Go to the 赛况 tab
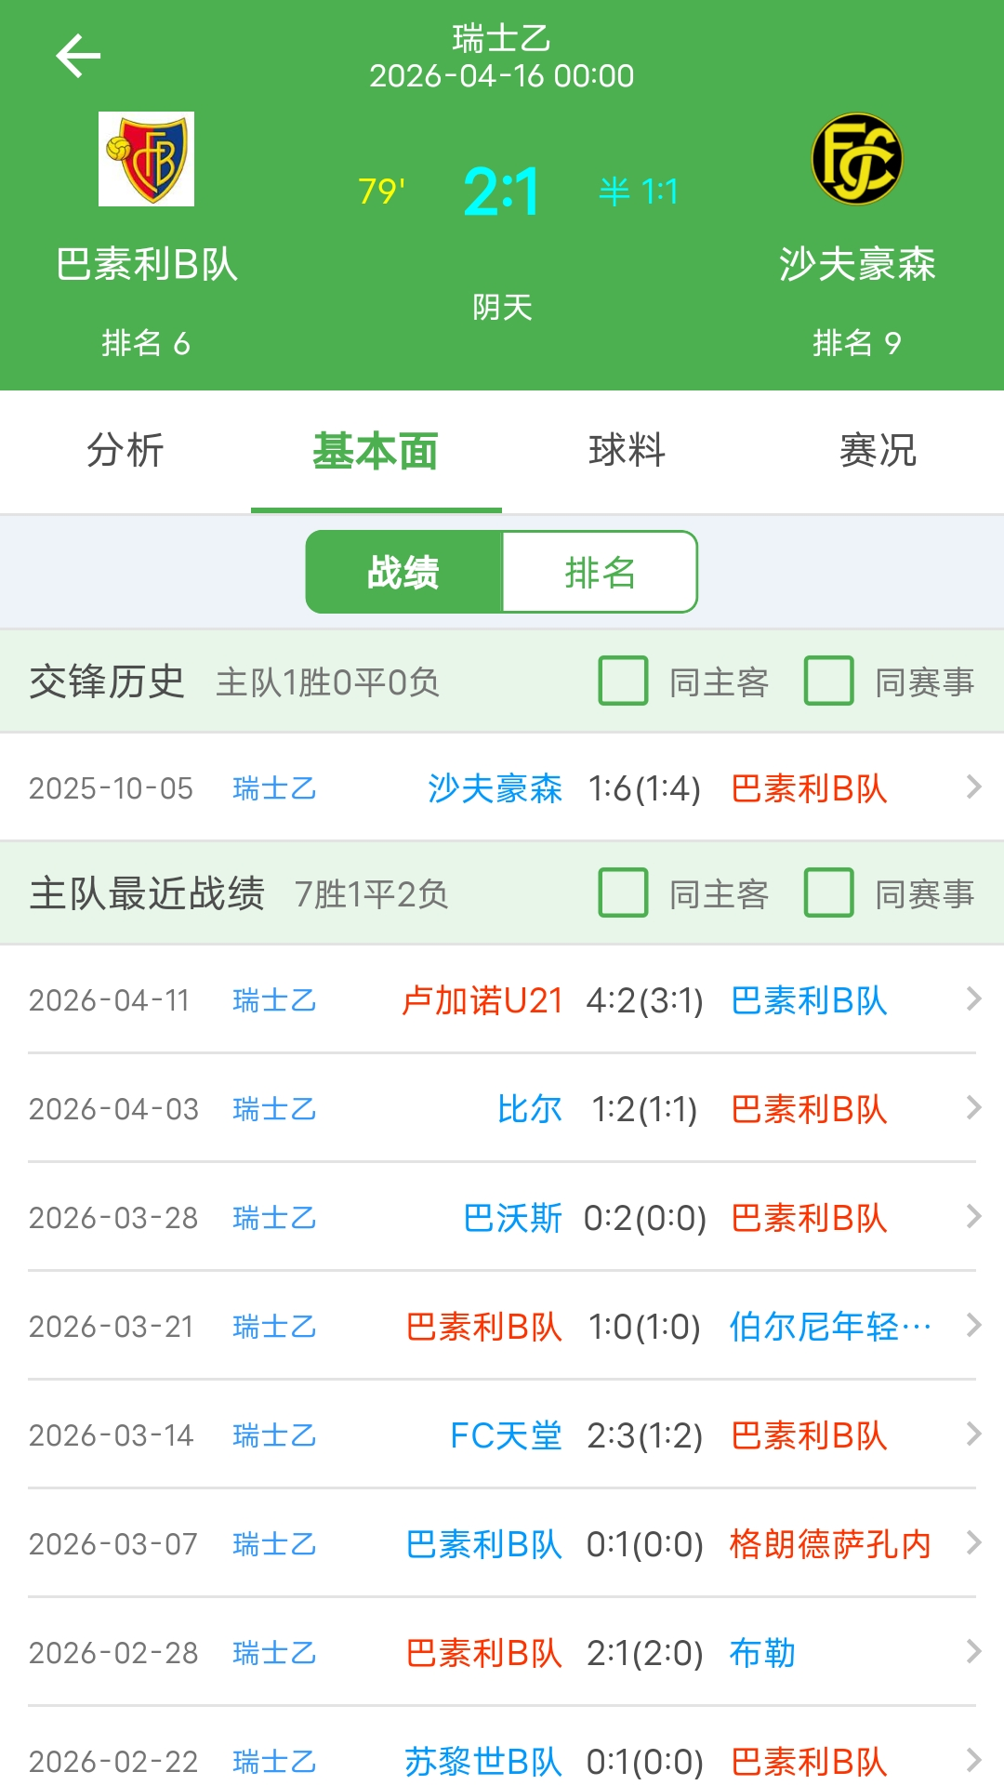 tap(878, 451)
